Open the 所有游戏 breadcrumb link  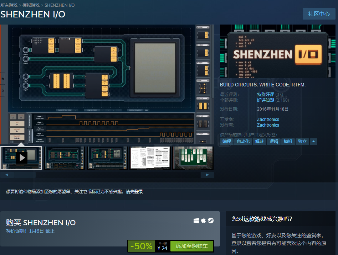[x=9, y=5]
